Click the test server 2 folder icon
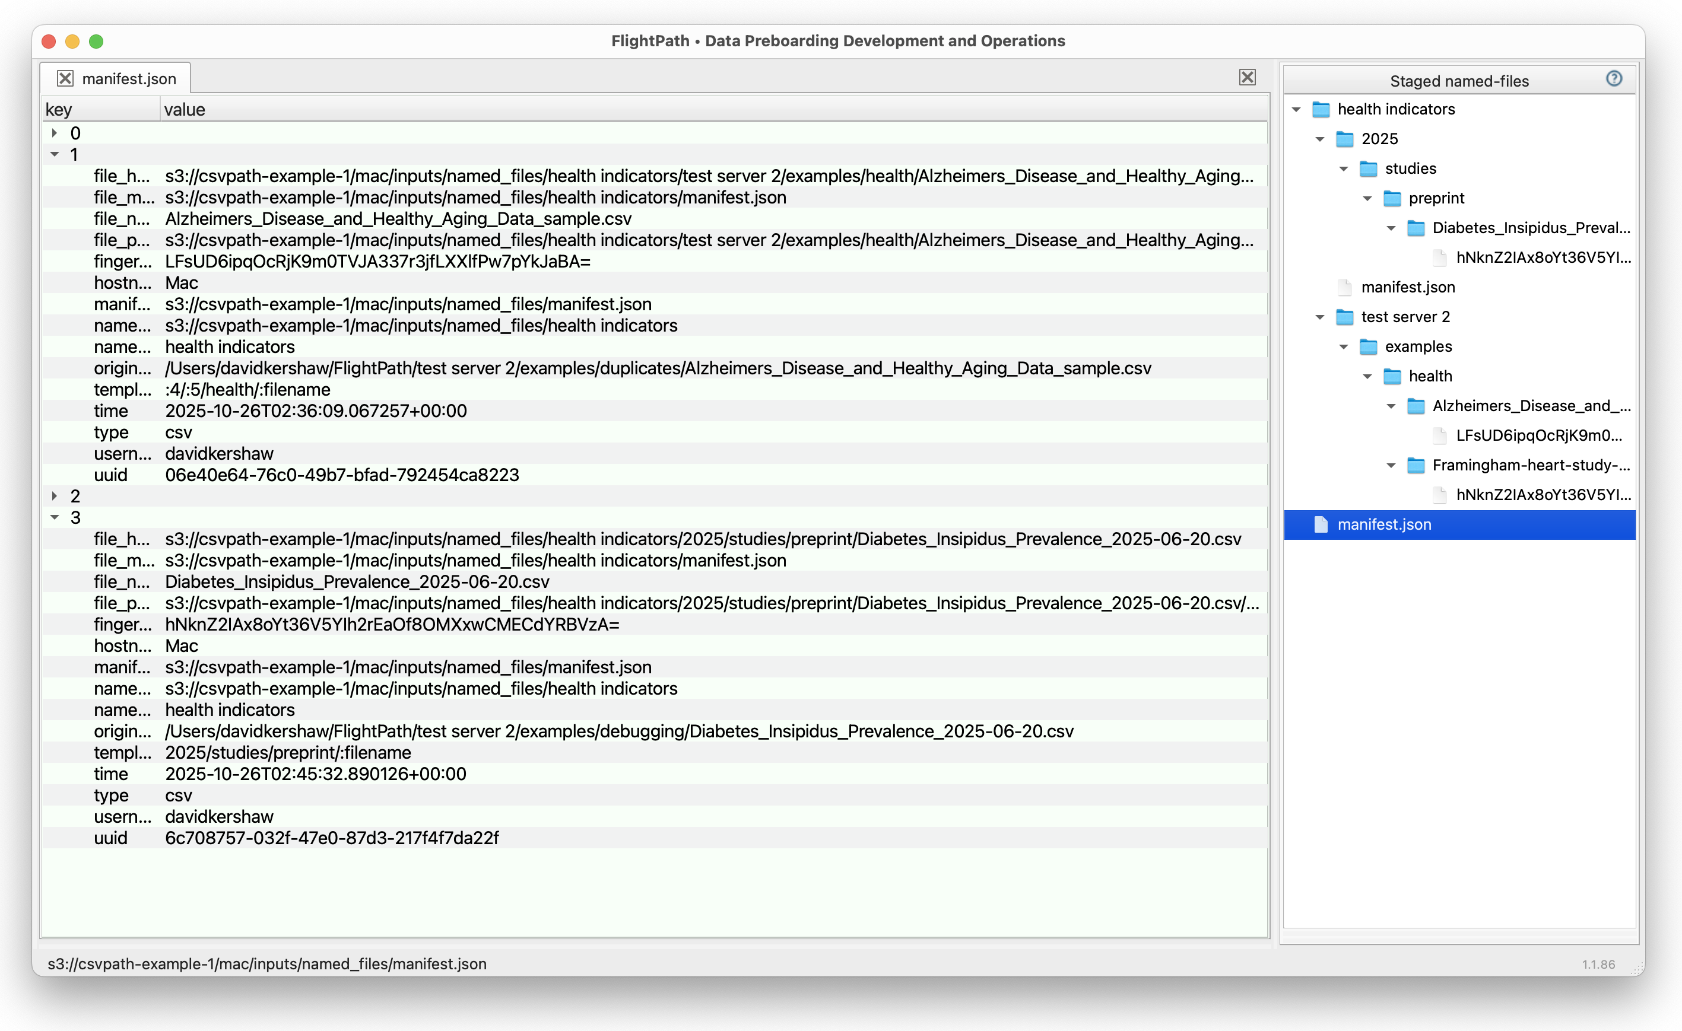 (x=1344, y=317)
